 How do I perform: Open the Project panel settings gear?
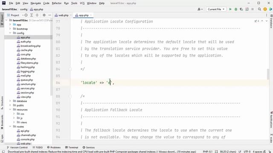point(44,15)
